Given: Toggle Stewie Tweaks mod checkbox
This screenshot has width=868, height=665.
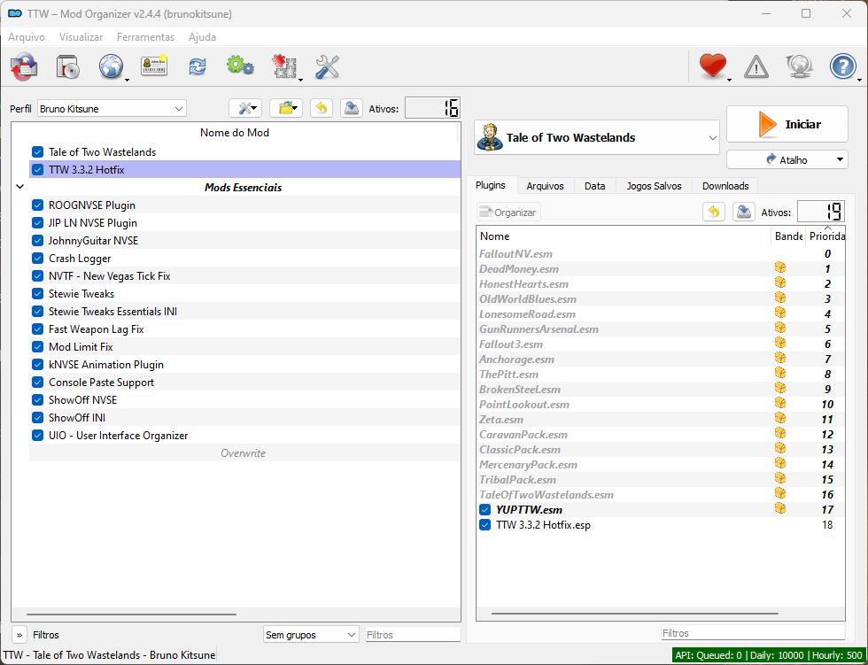Looking at the screenshot, I should coord(37,294).
